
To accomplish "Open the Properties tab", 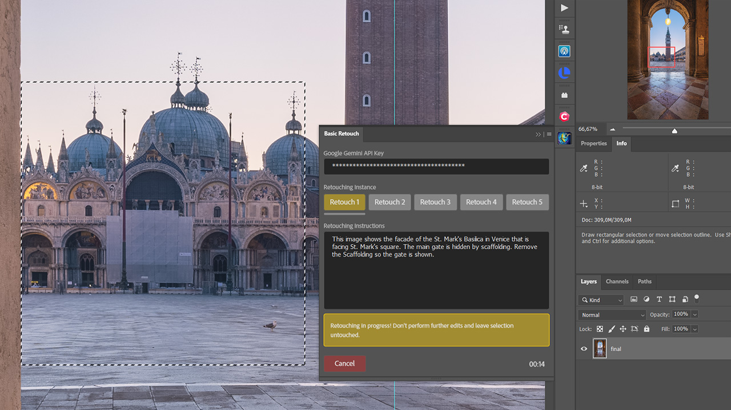I will (593, 144).
